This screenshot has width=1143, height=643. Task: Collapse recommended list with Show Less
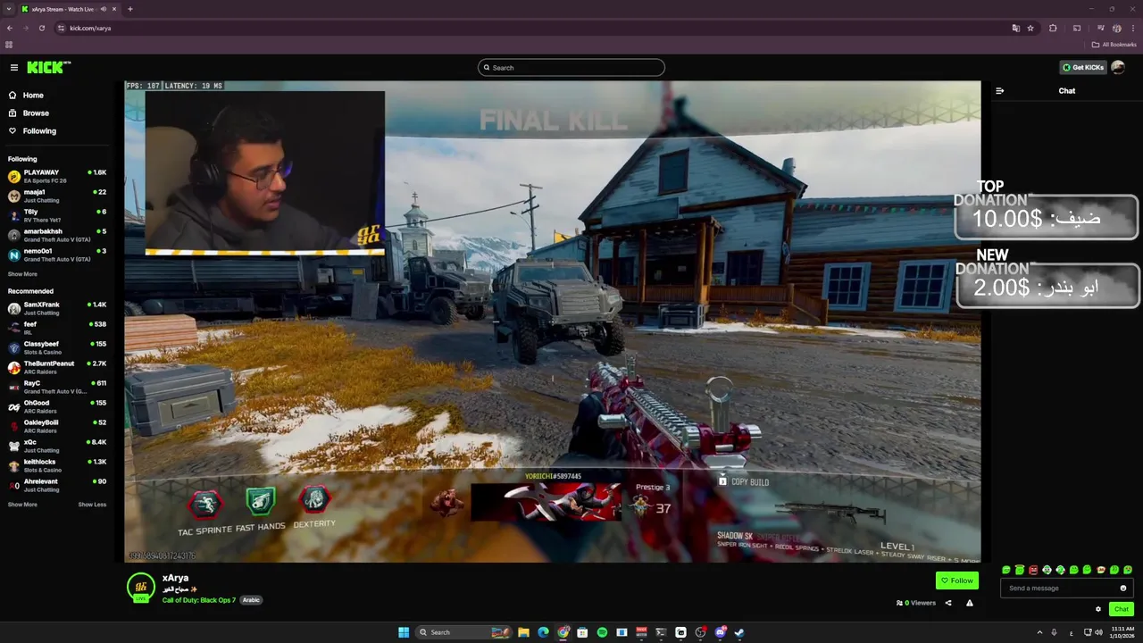point(92,505)
